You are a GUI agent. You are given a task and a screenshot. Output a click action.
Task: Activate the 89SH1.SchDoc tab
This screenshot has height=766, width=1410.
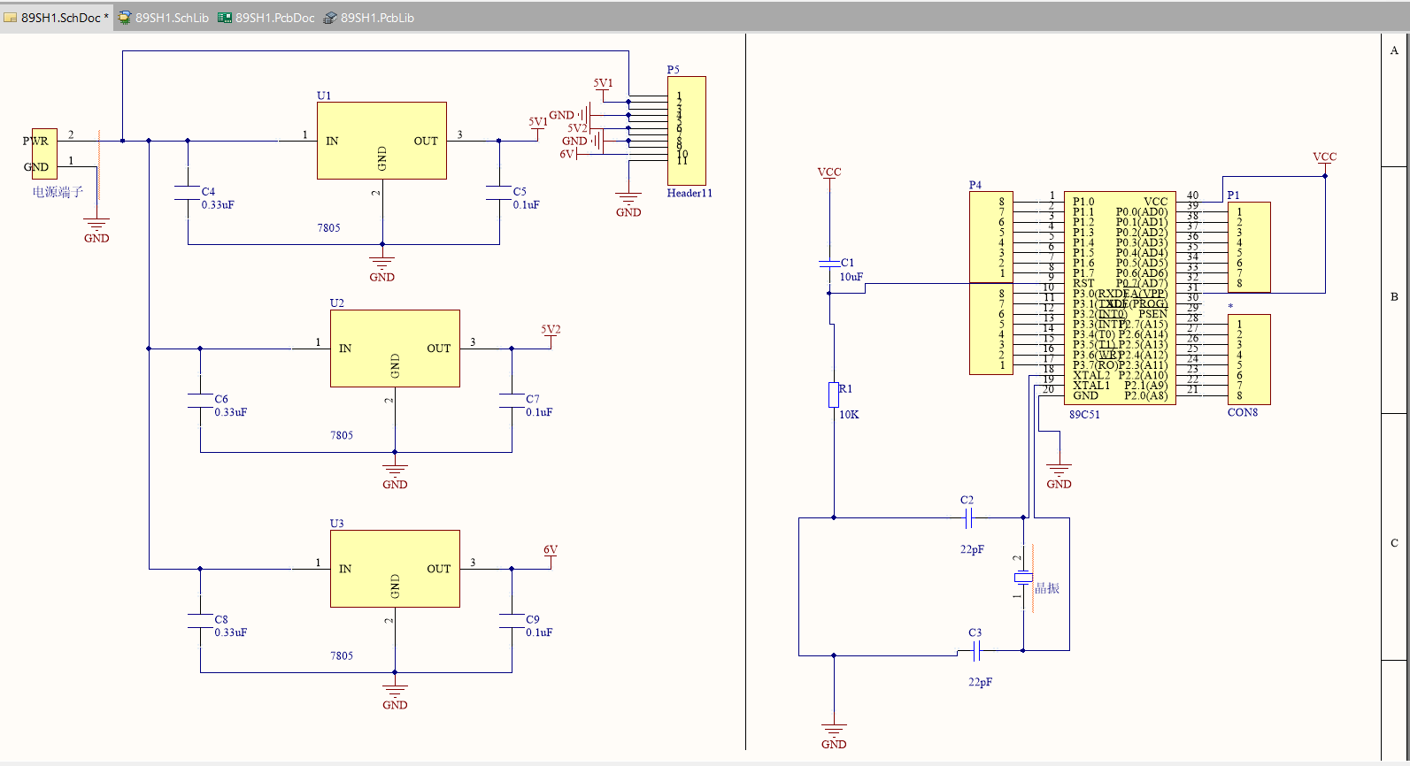(57, 18)
